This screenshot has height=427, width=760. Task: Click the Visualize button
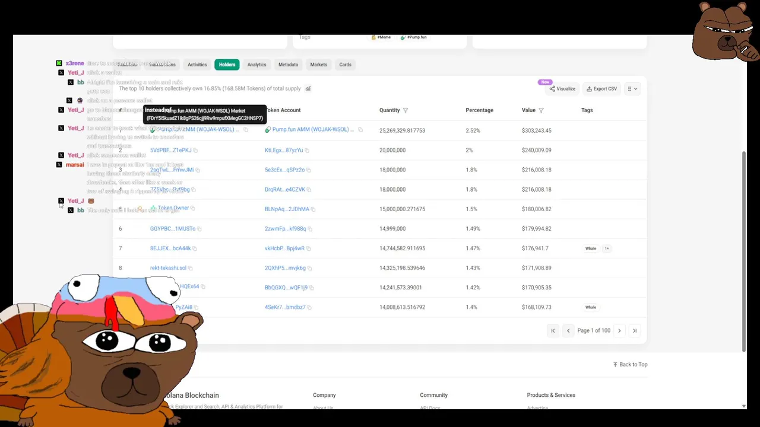pyautogui.click(x=562, y=89)
